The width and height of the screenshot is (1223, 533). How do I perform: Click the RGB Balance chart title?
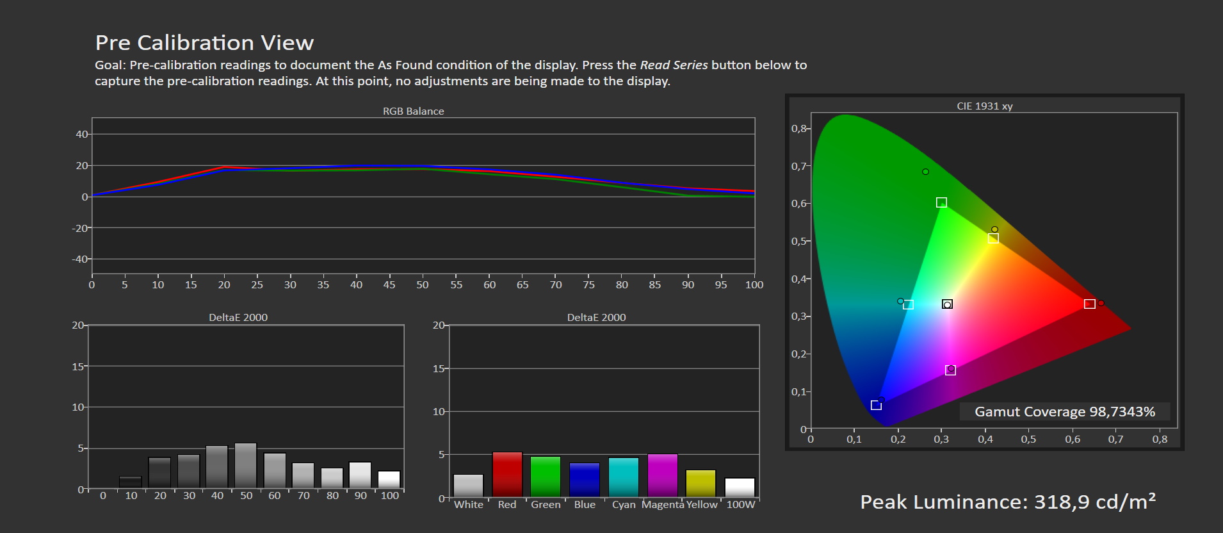[x=413, y=111]
